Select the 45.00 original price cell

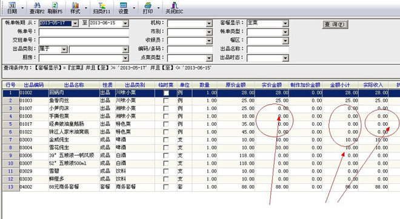point(236,132)
